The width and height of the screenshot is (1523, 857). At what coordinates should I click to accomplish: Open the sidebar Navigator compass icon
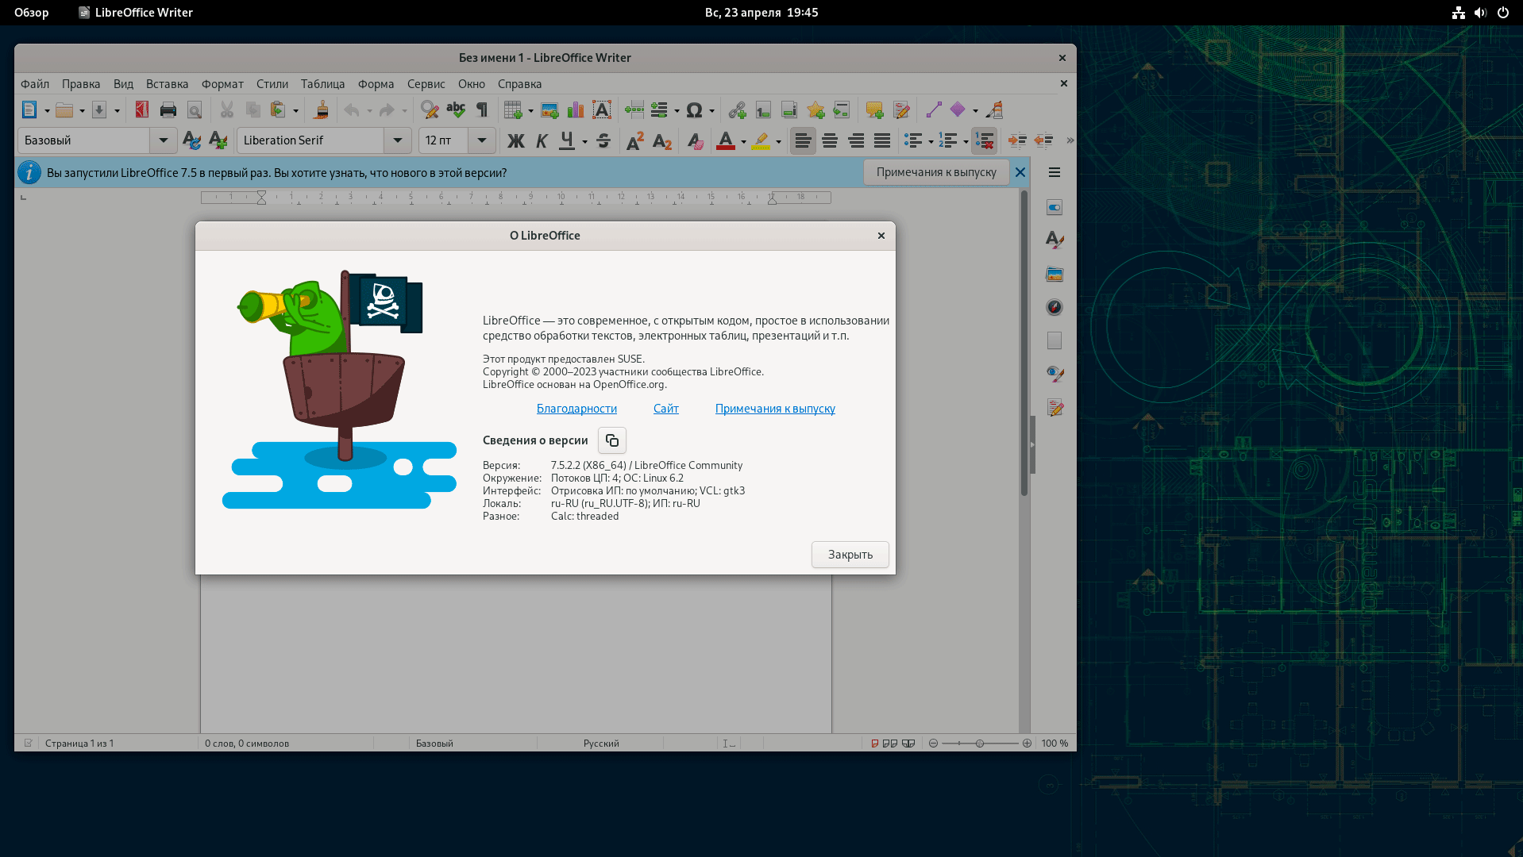click(1054, 308)
